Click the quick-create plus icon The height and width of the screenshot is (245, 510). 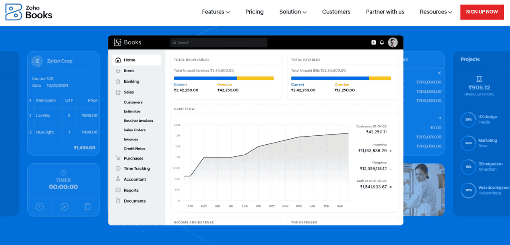coord(374,42)
